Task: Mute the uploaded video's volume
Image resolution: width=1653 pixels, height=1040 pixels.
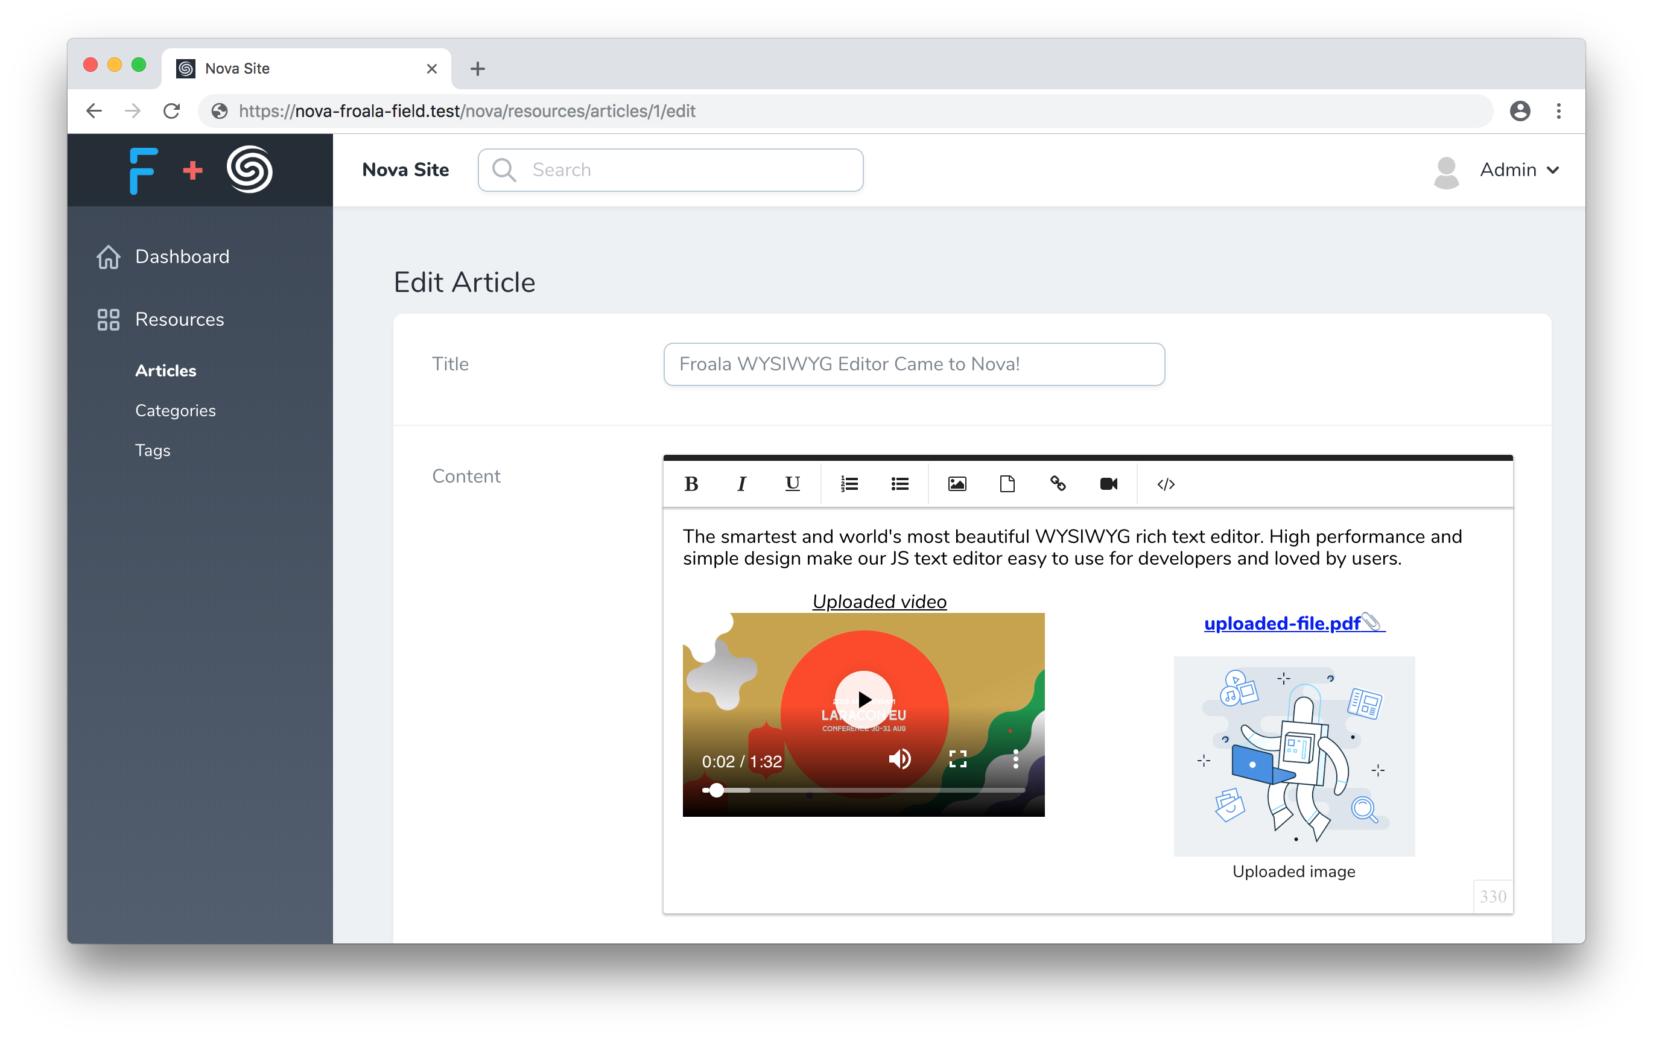Action: click(x=899, y=759)
